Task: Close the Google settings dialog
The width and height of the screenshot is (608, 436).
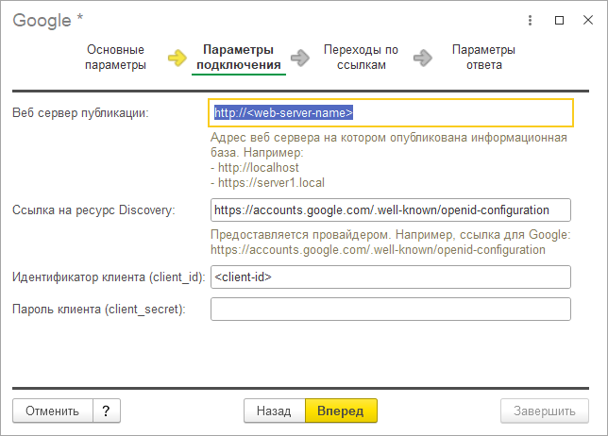Action: pyautogui.click(x=585, y=19)
